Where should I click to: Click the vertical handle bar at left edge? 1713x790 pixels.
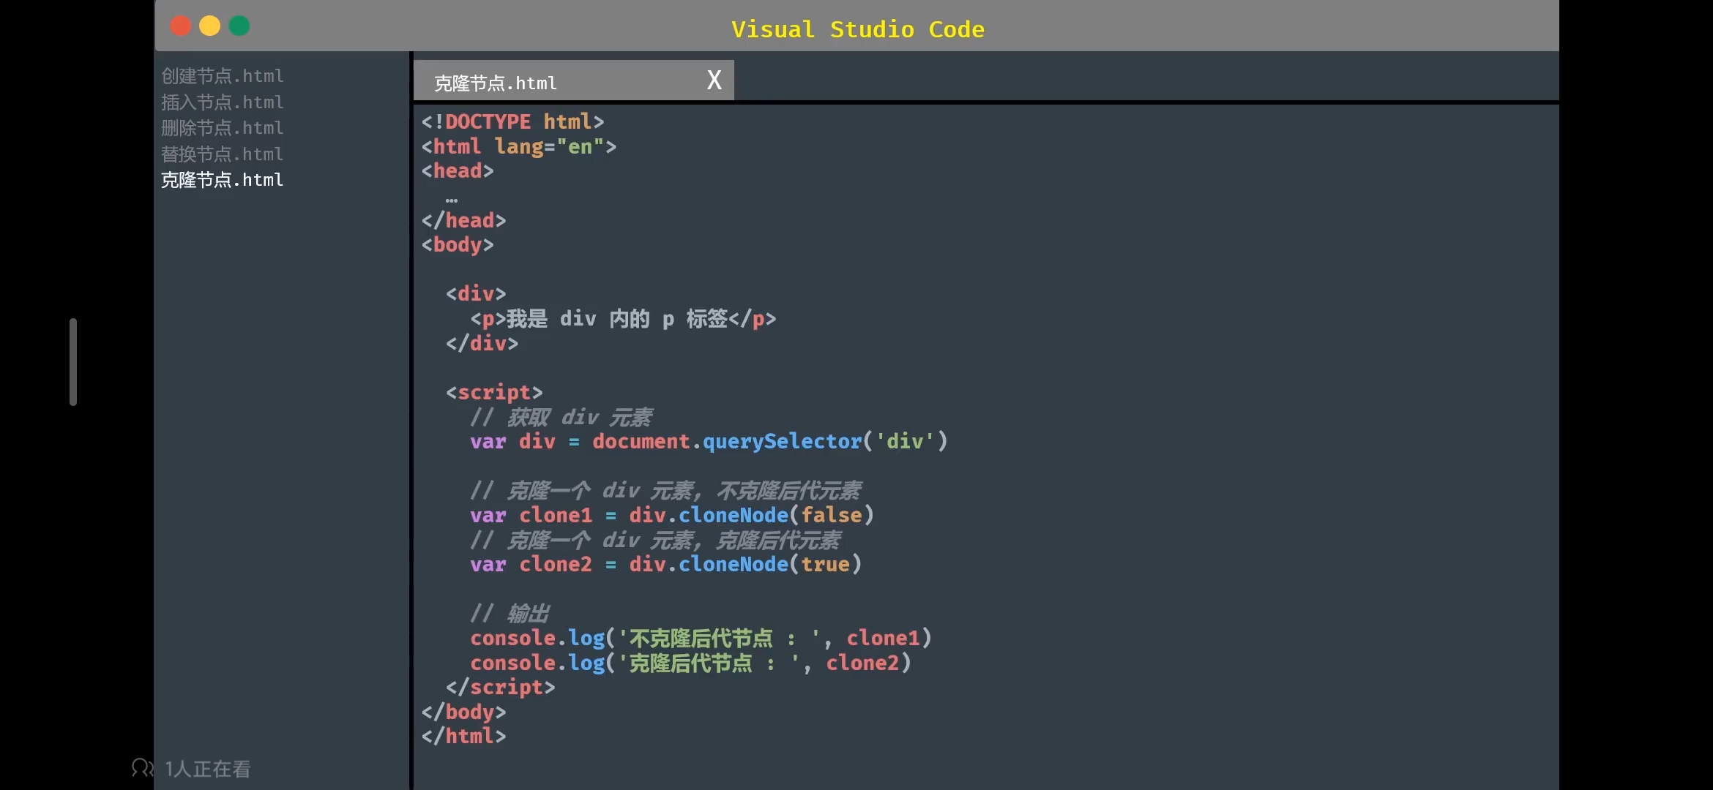pyautogui.click(x=73, y=361)
